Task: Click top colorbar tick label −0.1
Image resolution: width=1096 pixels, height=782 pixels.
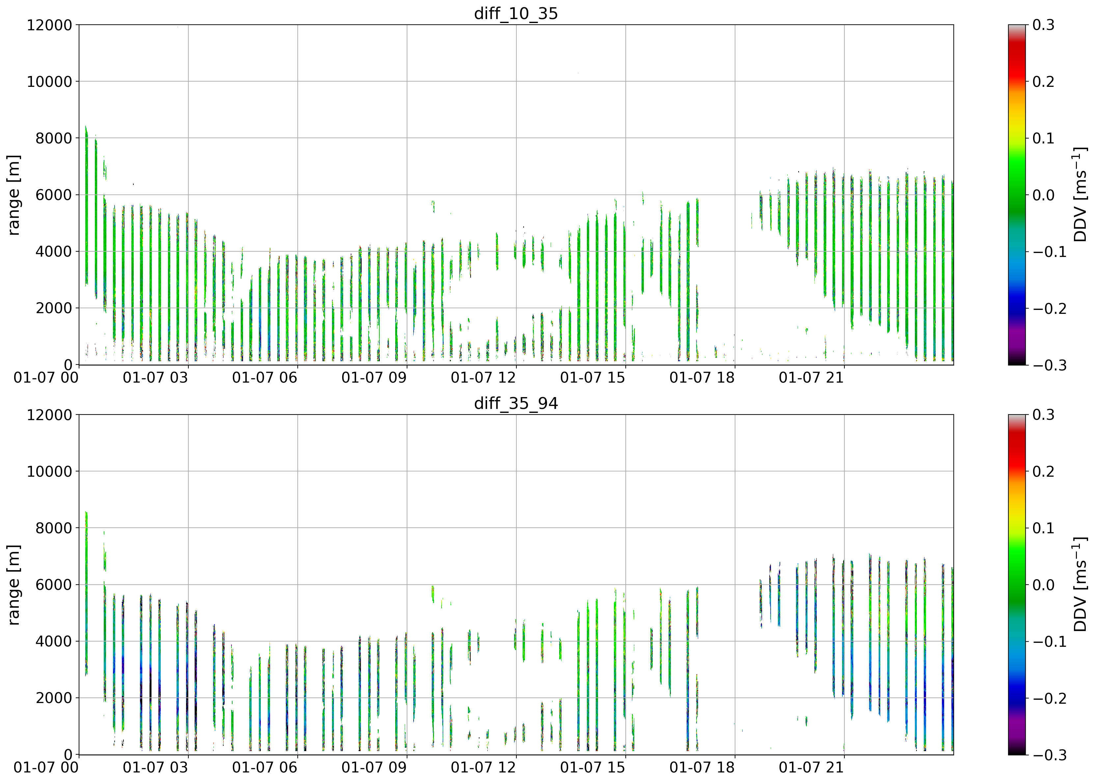Action: 1049,251
